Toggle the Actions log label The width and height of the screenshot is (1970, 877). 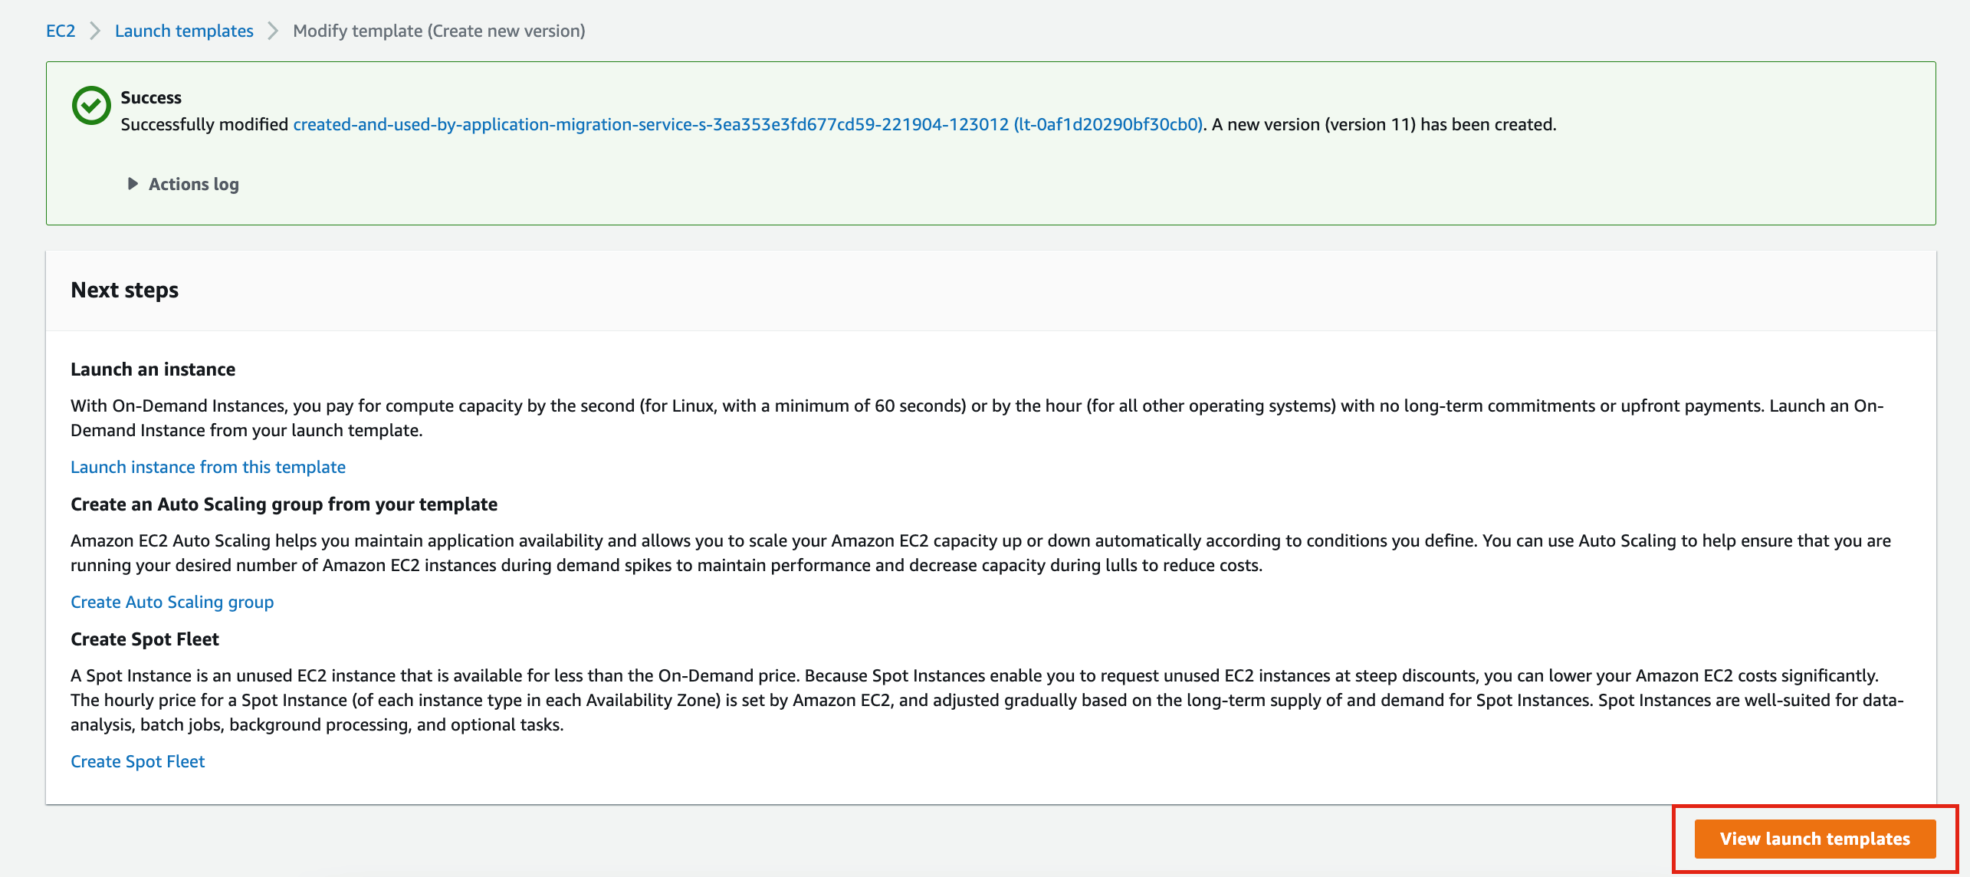coord(194,184)
